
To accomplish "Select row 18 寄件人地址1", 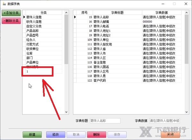I will coord(127,31).
